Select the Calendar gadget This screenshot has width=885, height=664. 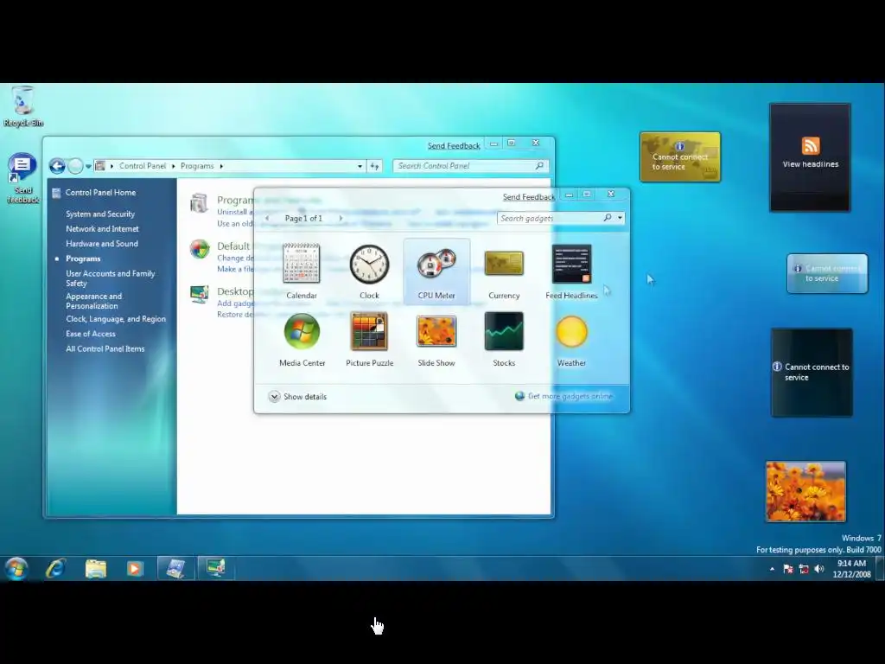(x=302, y=271)
